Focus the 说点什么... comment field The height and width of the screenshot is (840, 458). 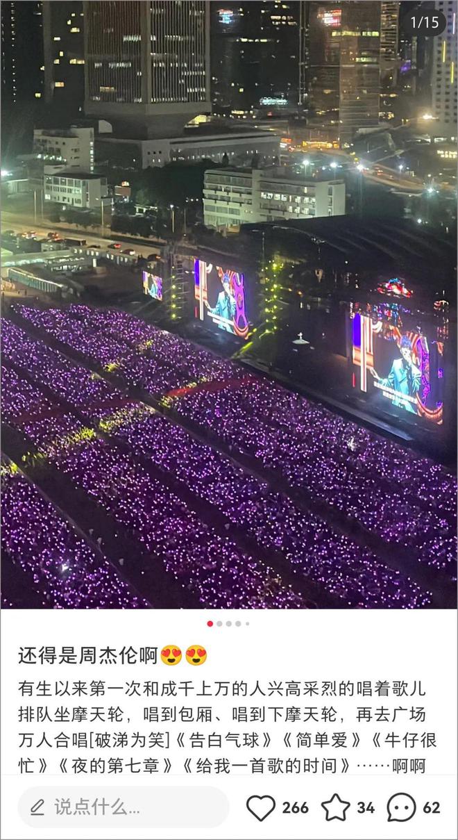click(124, 807)
